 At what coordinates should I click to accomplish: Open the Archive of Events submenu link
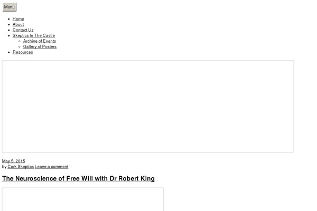click(40, 41)
